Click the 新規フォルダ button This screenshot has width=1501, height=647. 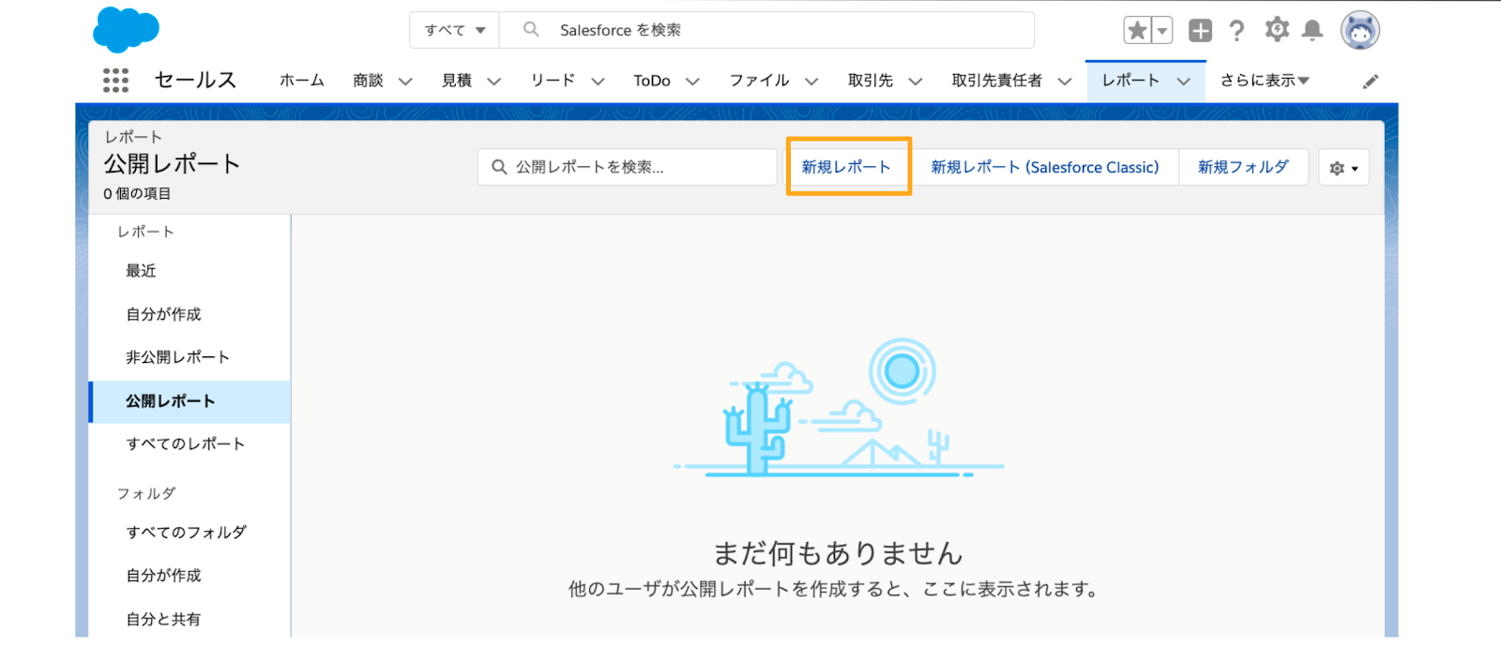(x=1243, y=167)
